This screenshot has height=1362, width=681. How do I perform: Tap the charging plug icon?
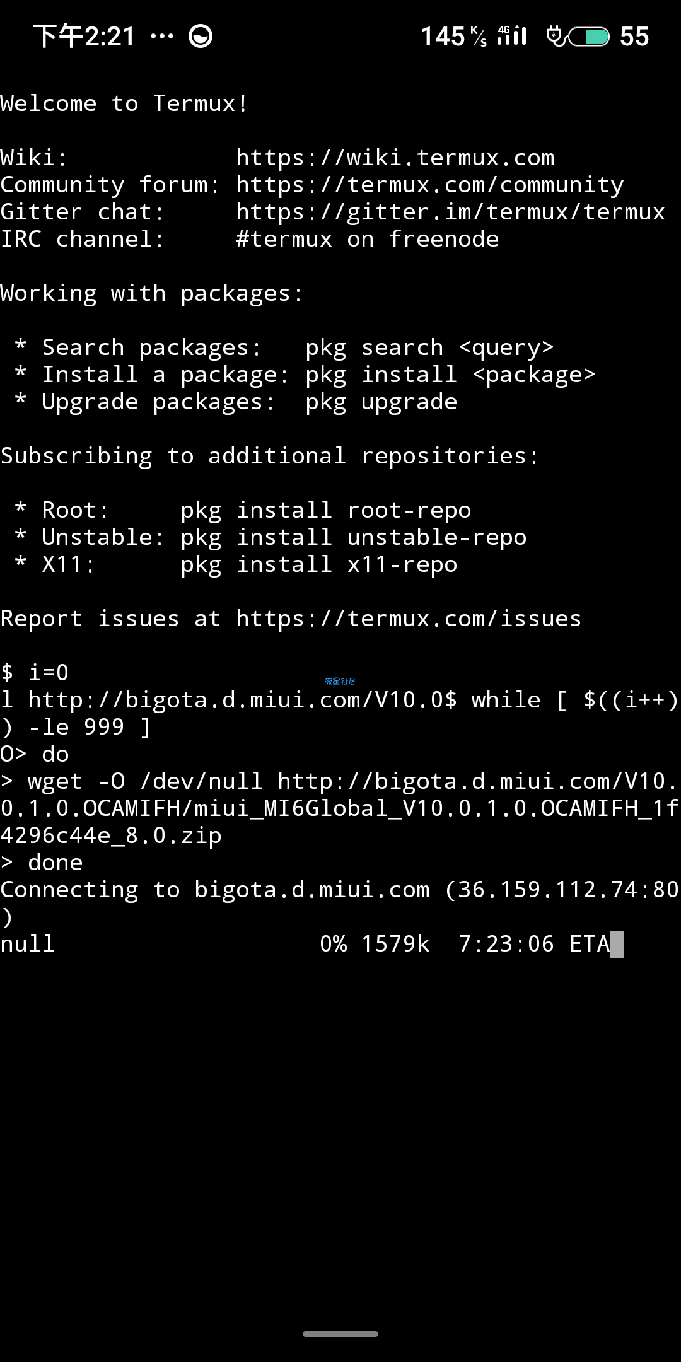(556, 36)
